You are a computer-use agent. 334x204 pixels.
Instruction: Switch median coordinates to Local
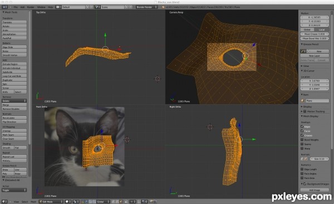pyautogui.click(x=322, y=30)
